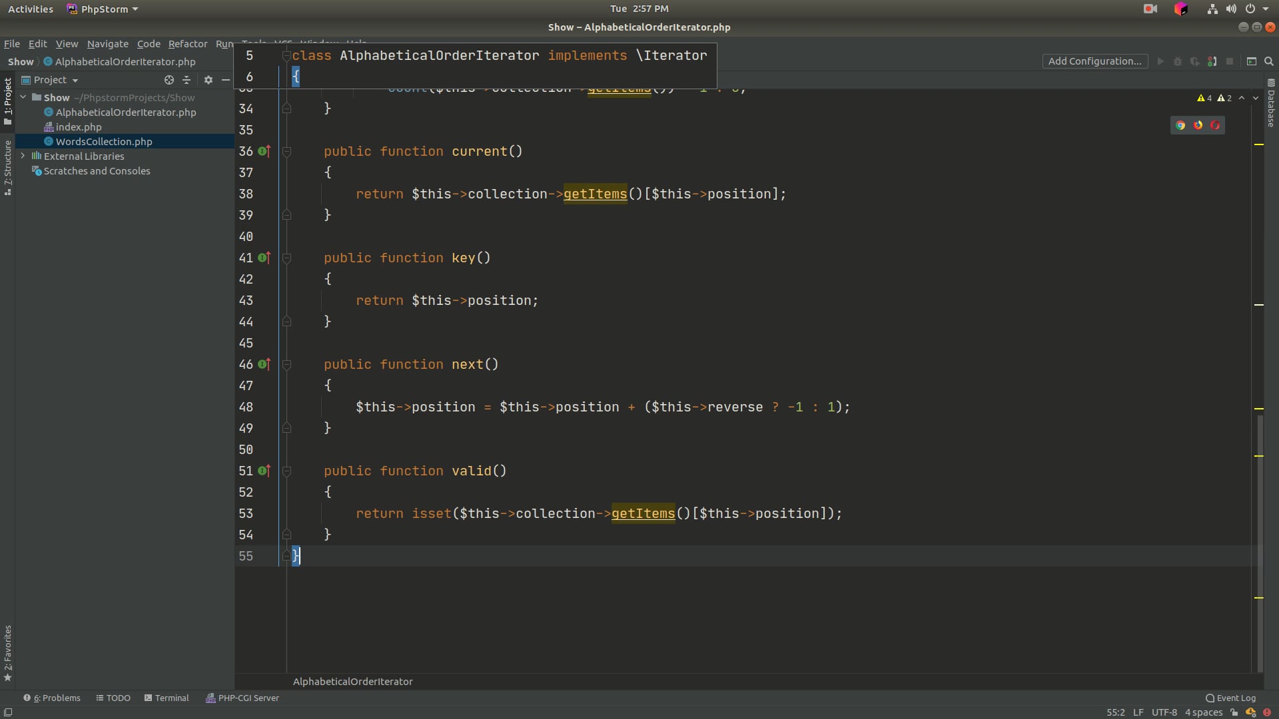1279x719 pixels.
Task: Expand the External Libraries node
Action: pos(23,156)
